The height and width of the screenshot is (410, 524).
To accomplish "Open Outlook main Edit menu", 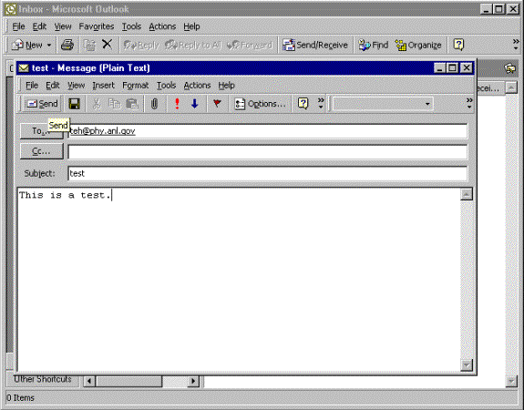I will [39, 26].
